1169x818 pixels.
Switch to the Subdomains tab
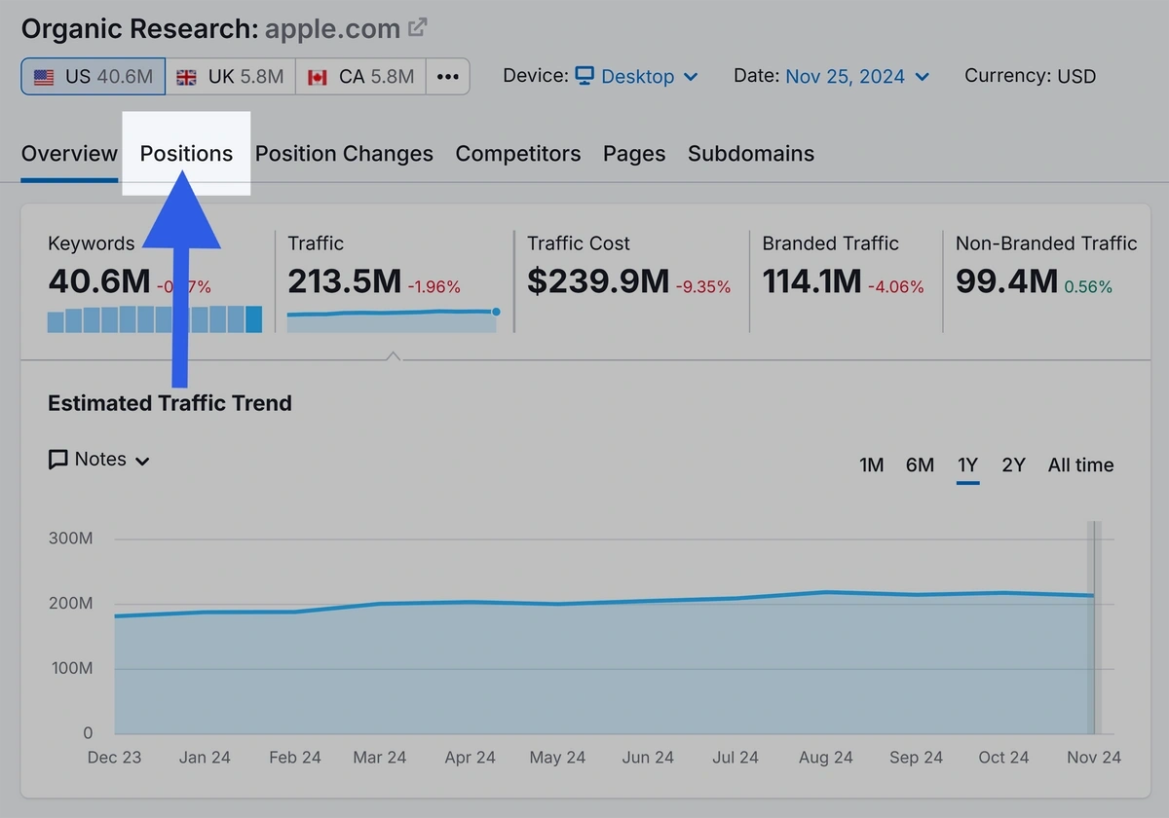pyautogui.click(x=751, y=153)
